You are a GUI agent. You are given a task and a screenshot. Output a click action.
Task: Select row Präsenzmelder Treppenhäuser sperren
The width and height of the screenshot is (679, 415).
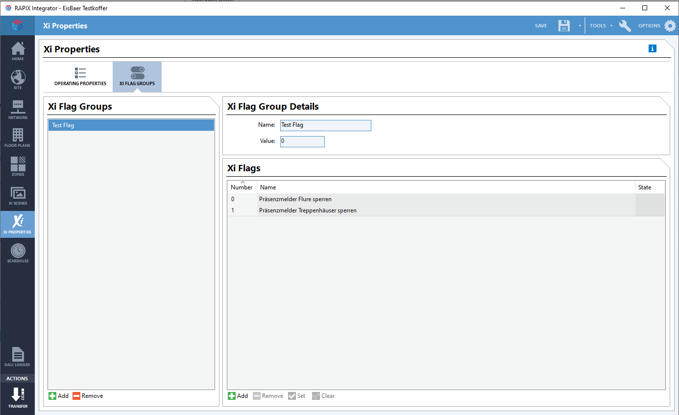click(x=446, y=210)
